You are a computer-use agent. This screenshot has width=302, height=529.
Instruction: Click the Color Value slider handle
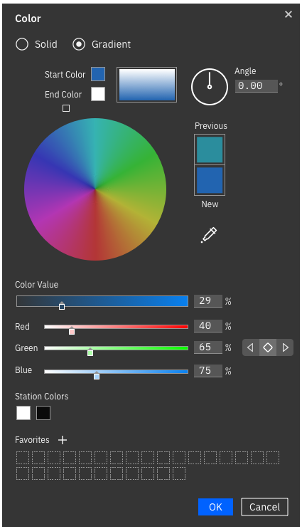(62, 306)
